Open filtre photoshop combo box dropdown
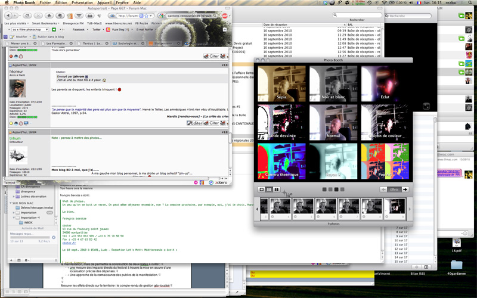 [x=47, y=29]
